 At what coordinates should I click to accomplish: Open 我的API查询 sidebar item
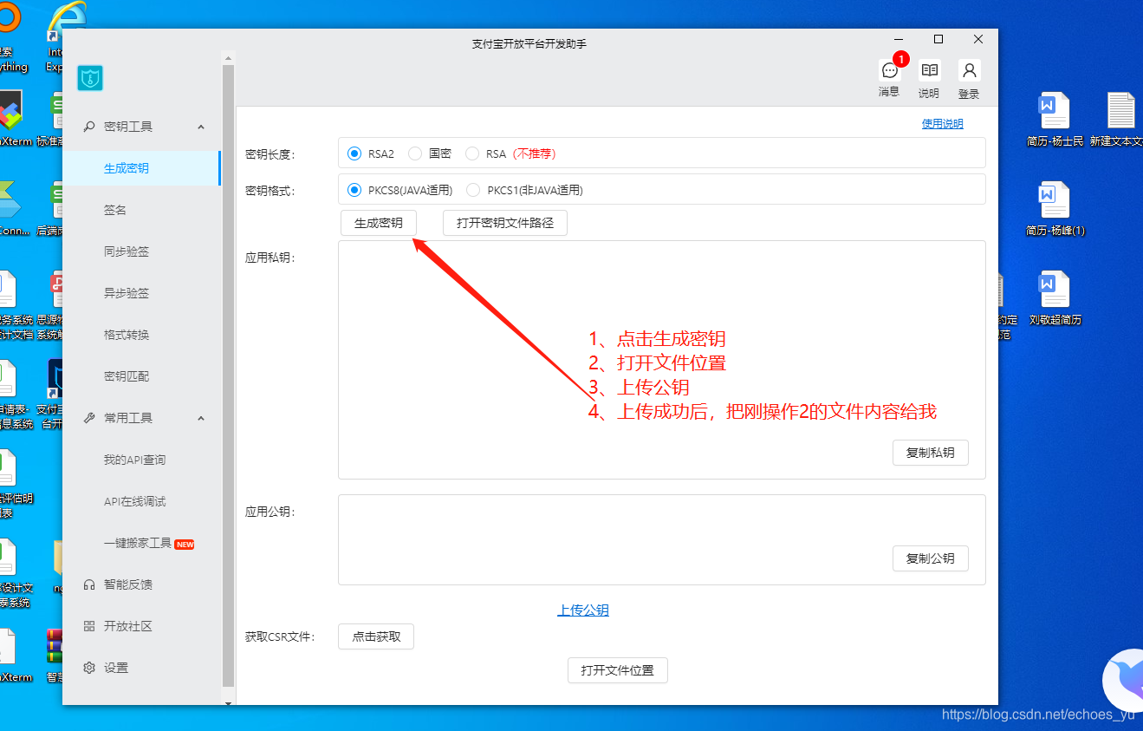point(141,460)
